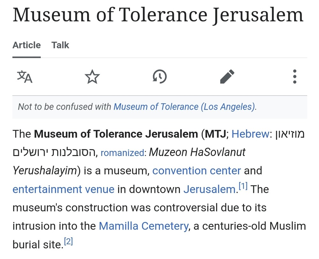Select the Article tab

[x=26, y=45]
